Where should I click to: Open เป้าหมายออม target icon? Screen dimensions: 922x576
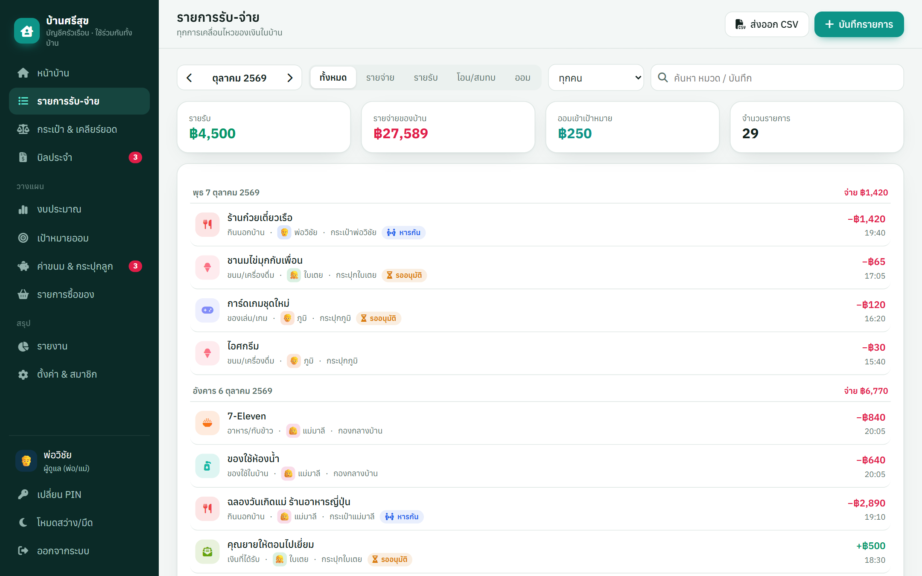click(23, 238)
